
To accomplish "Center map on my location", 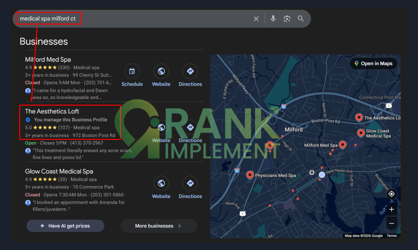I will pyautogui.click(x=391, y=194).
